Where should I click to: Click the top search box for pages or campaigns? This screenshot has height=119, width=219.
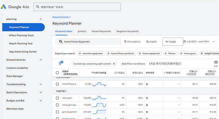coord(77,7)
